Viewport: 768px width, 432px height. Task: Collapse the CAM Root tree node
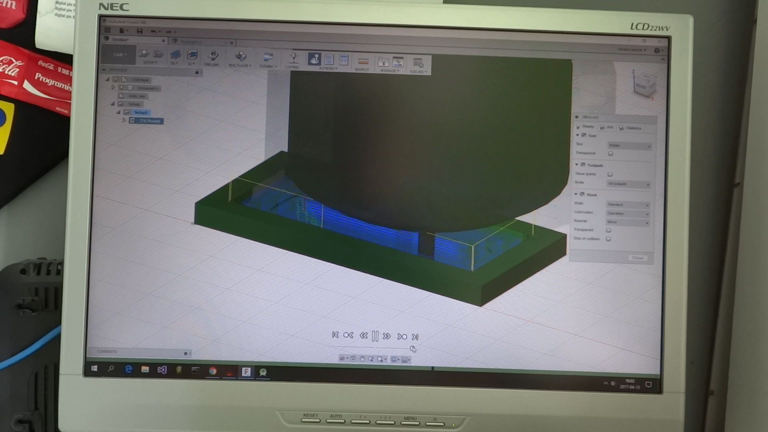coord(107,79)
